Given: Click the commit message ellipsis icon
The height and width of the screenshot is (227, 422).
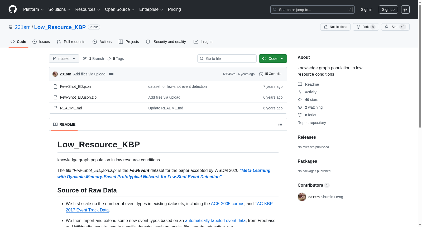Looking at the screenshot, I should coord(111,74).
